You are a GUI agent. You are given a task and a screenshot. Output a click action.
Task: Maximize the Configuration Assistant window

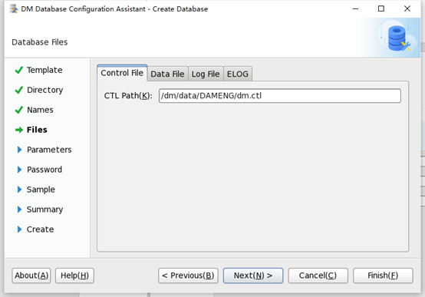[x=381, y=9]
